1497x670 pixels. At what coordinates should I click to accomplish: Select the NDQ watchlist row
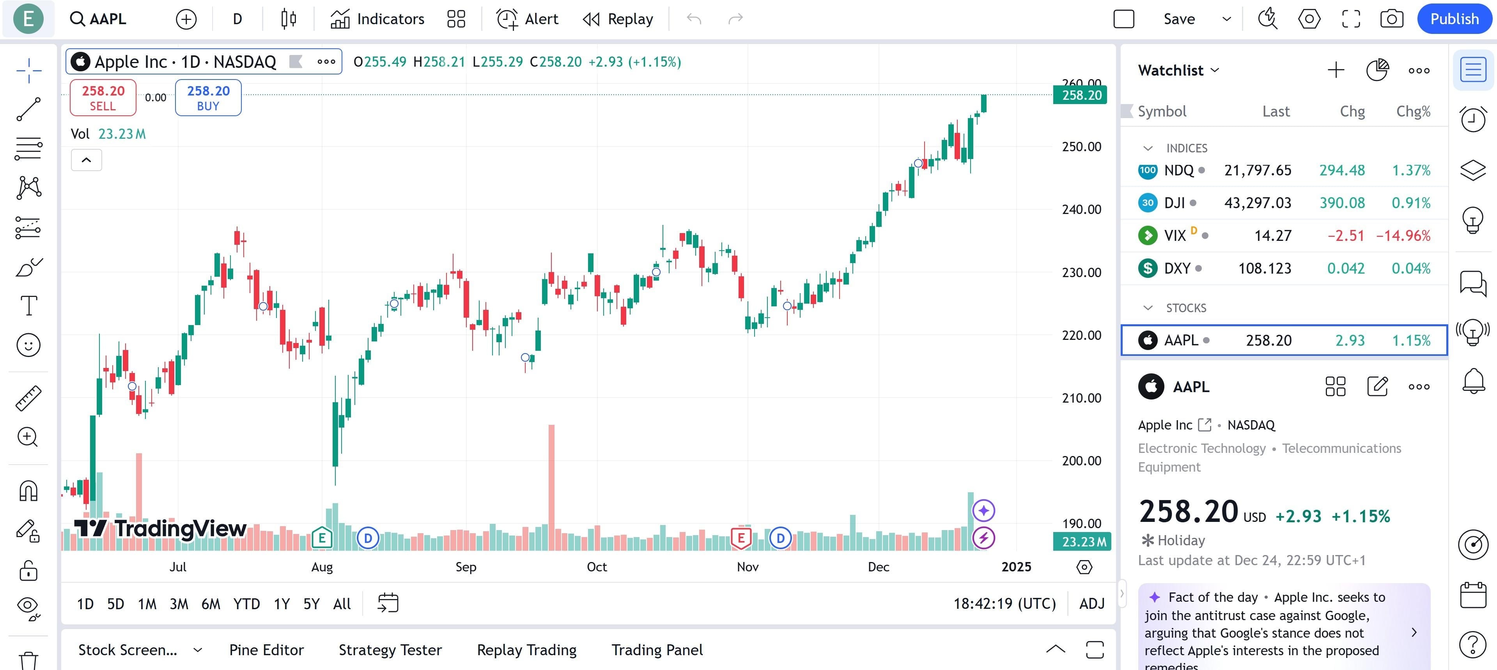1284,170
